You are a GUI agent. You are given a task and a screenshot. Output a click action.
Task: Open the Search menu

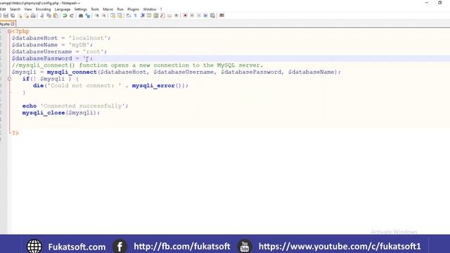(x=15, y=9)
